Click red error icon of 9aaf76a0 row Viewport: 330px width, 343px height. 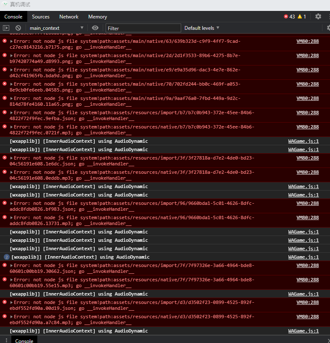[5, 98]
